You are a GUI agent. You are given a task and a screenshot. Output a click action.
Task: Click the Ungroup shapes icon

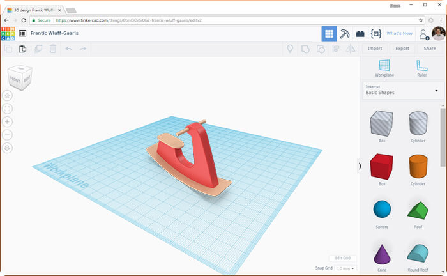point(321,49)
